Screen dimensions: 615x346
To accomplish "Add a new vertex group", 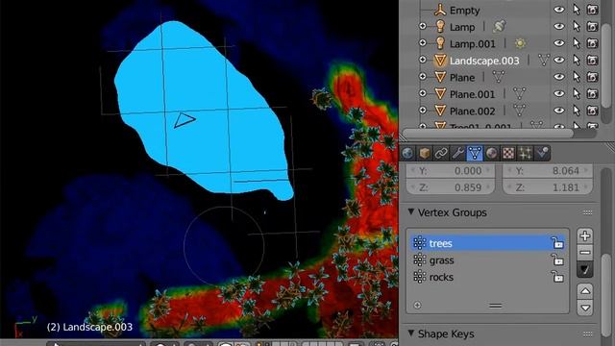I will click(585, 235).
